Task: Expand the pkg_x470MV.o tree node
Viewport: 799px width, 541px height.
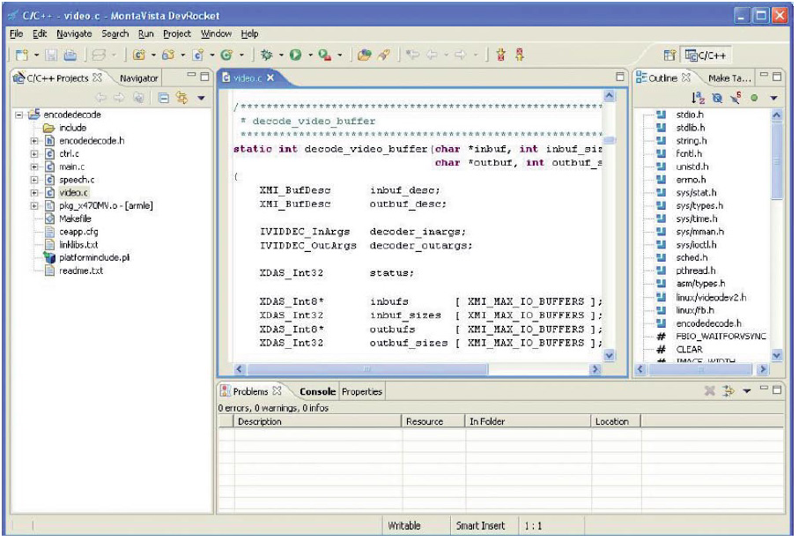Action: pos(34,206)
